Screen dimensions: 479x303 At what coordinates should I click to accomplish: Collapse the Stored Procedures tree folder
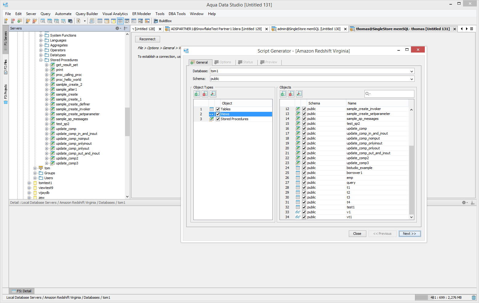[x=41, y=60]
